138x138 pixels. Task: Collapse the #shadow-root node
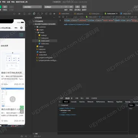tap(60, 110)
